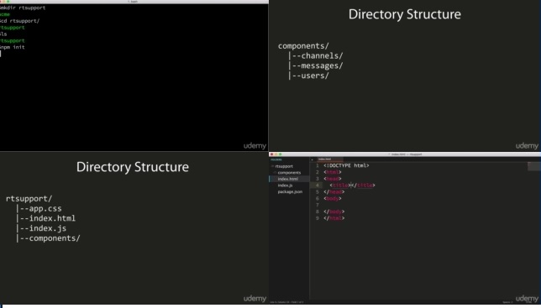
Task: Expand the components folder arrow
Action: [275, 172]
